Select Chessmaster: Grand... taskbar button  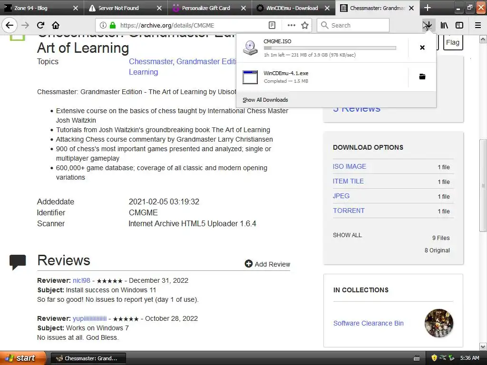88,358
